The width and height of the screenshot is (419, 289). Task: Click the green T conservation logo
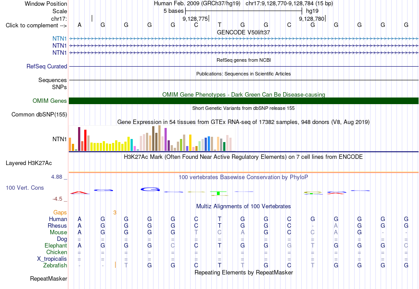pyautogui.click(x=219, y=193)
